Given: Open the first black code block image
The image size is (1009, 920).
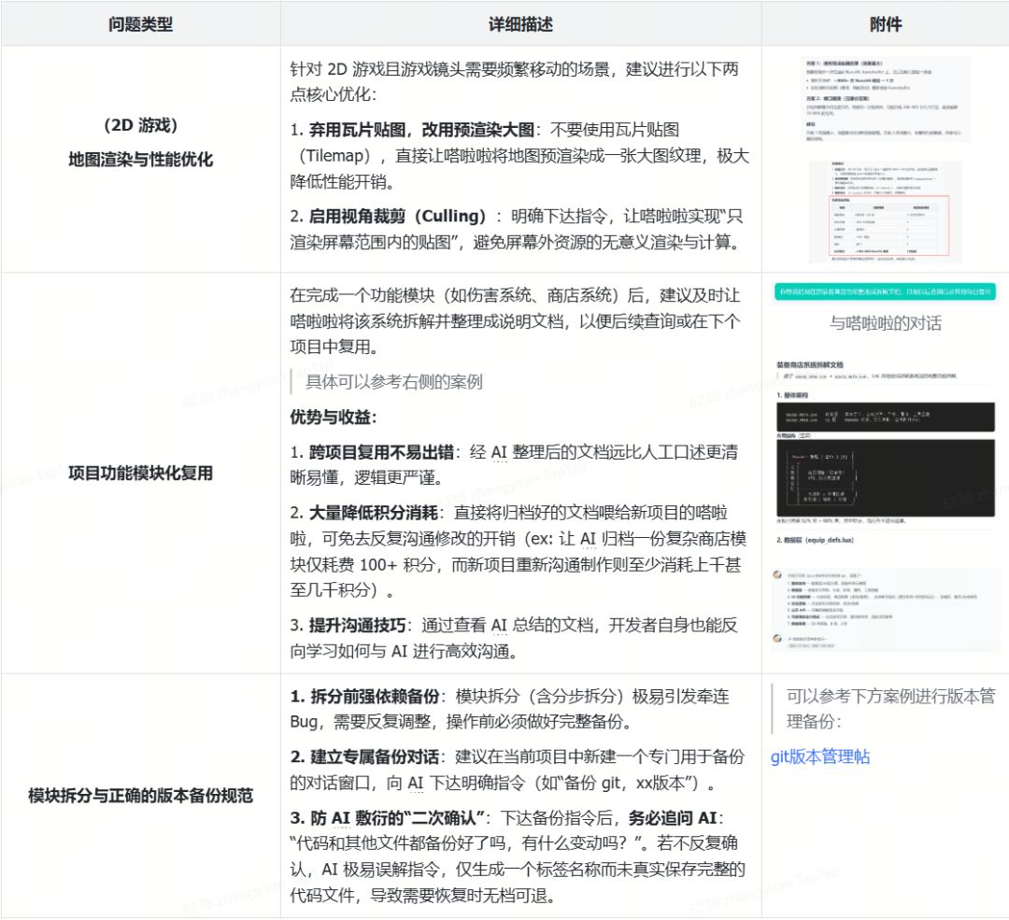Looking at the screenshot, I should (884, 416).
